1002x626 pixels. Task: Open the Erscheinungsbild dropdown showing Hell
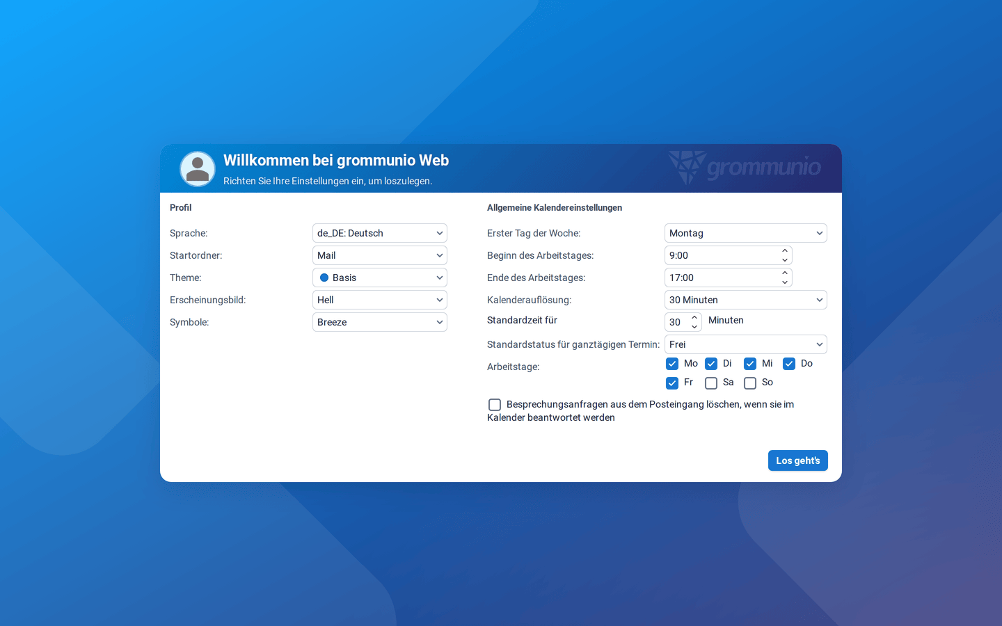tap(380, 300)
